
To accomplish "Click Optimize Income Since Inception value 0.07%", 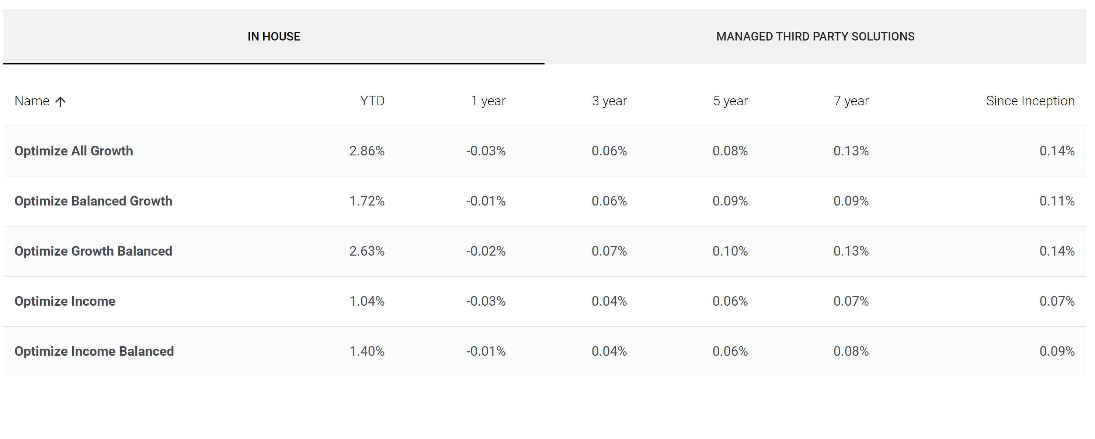I will pos(1057,301).
